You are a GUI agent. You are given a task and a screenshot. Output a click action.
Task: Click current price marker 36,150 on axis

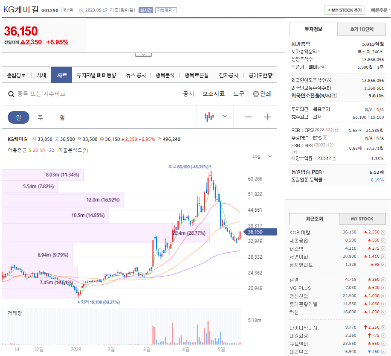tap(260, 232)
